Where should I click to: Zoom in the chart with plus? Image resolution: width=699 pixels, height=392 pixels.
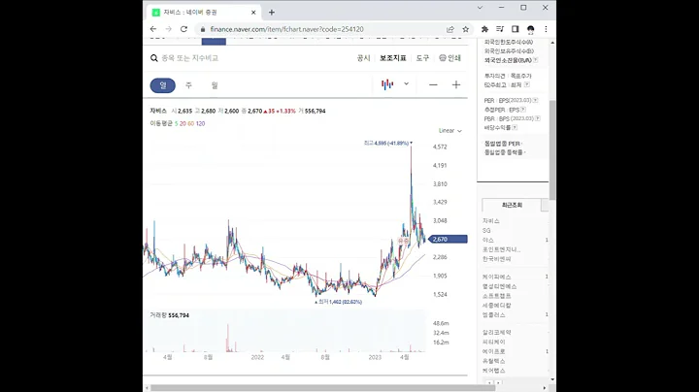click(x=456, y=84)
